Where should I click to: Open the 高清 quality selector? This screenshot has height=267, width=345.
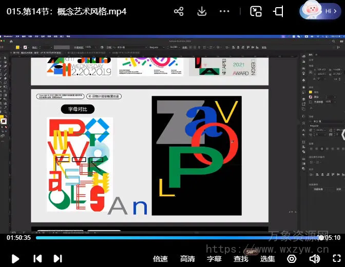pyautogui.click(x=187, y=259)
